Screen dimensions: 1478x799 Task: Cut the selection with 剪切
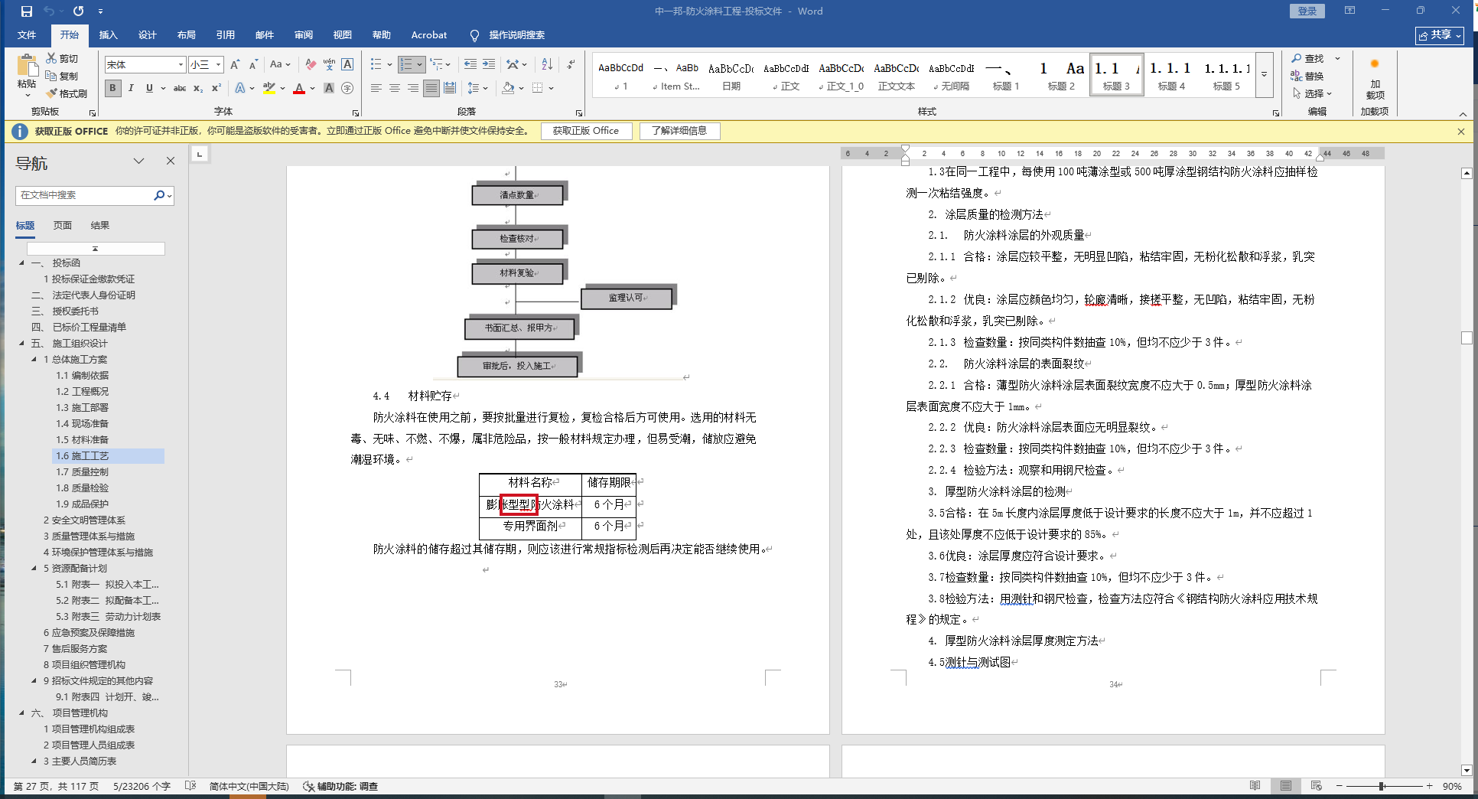point(62,58)
